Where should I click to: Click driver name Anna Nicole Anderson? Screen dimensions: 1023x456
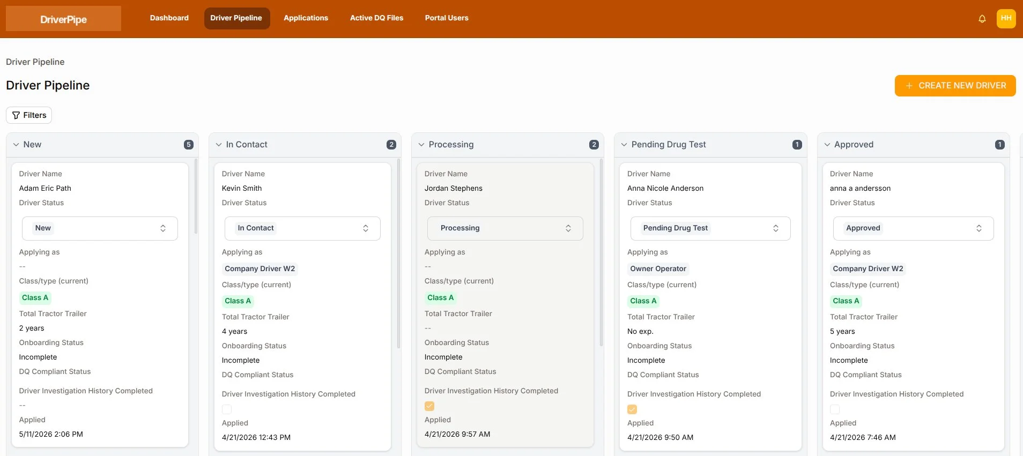click(665, 189)
